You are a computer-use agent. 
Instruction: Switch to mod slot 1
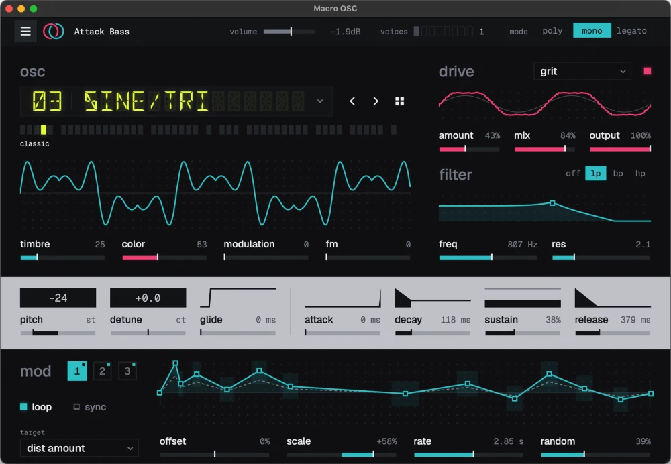click(x=77, y=371)
